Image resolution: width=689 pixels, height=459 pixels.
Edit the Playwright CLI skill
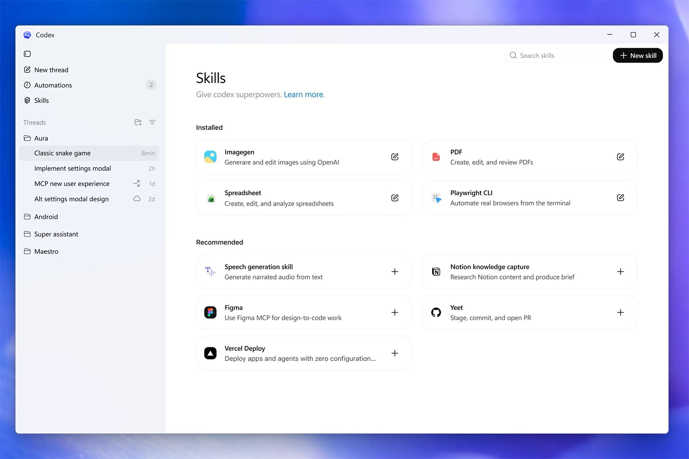(621, 197)
